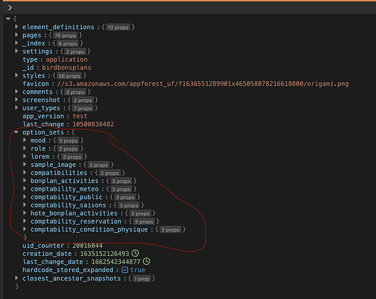The width and height of the screenshot is (376, 299).
Task: Expand the _index node
Action: (17, 43)
